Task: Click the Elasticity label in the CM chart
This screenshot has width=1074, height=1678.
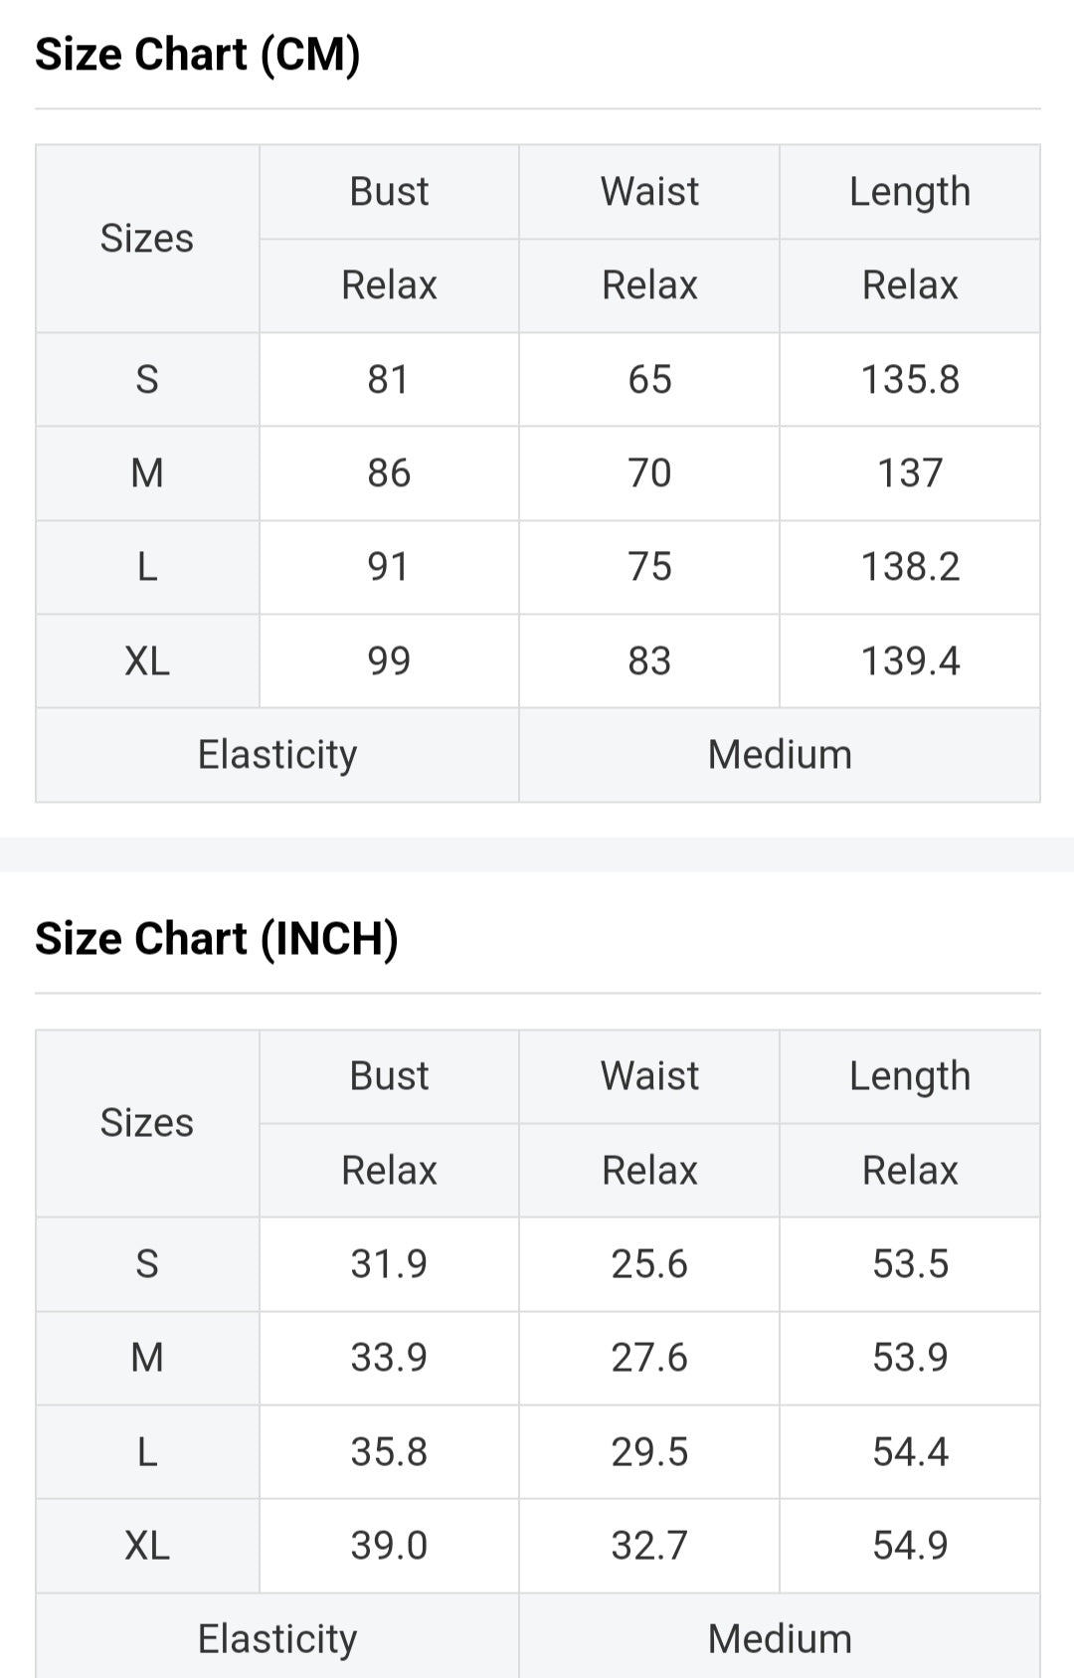Action: click(x=276, y=755)
